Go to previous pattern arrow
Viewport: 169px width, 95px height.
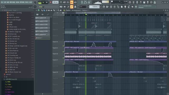[x=88, y=7]
